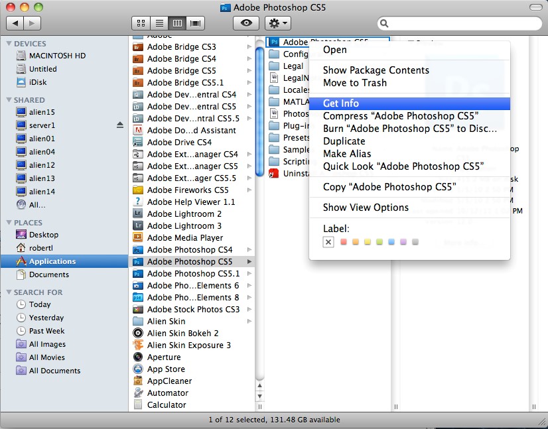The image size is (548, 429).
Task: Select the Aperture app icon
Action: tap(138, 357)
